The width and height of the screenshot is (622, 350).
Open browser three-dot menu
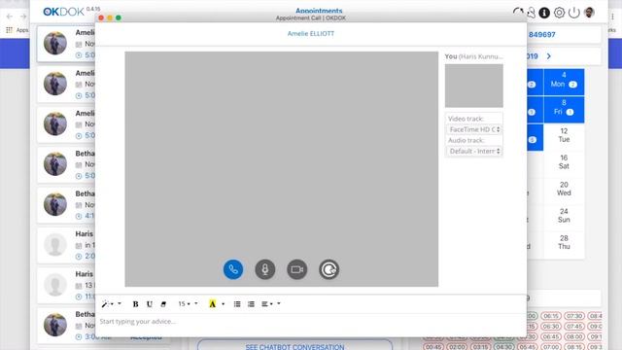(x=613, y=17)
